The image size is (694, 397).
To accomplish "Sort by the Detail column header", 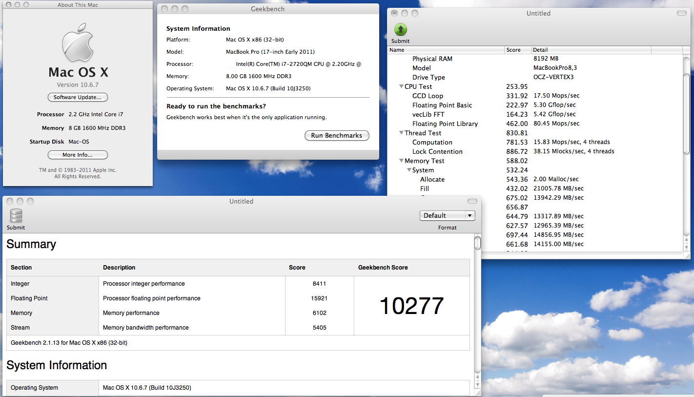I will click(x=591, y=50).
